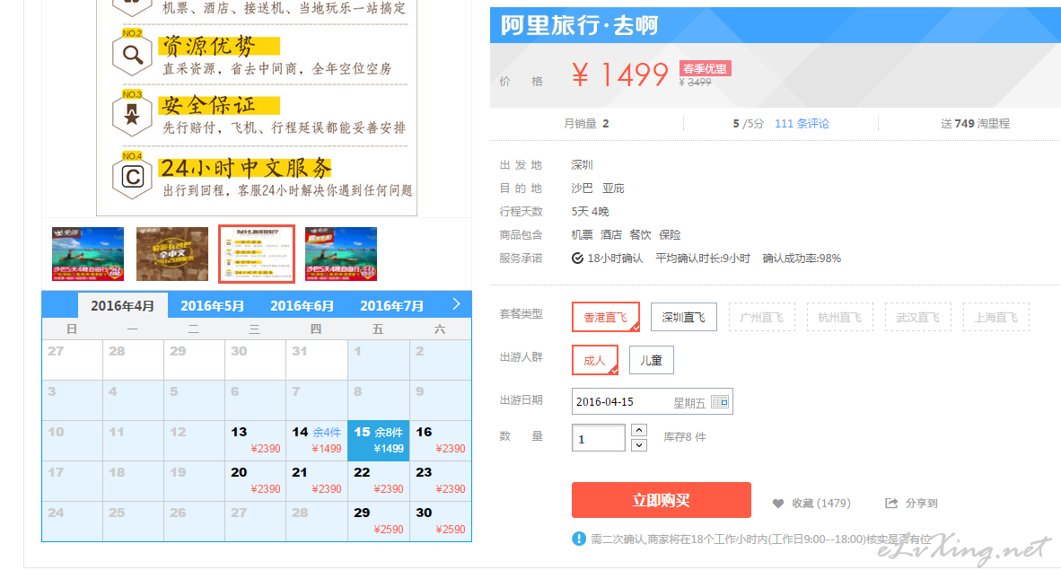This screenshot has width=1061, height=579.
Task: Pick April 16 on the calendar
Action: point(441,441)
